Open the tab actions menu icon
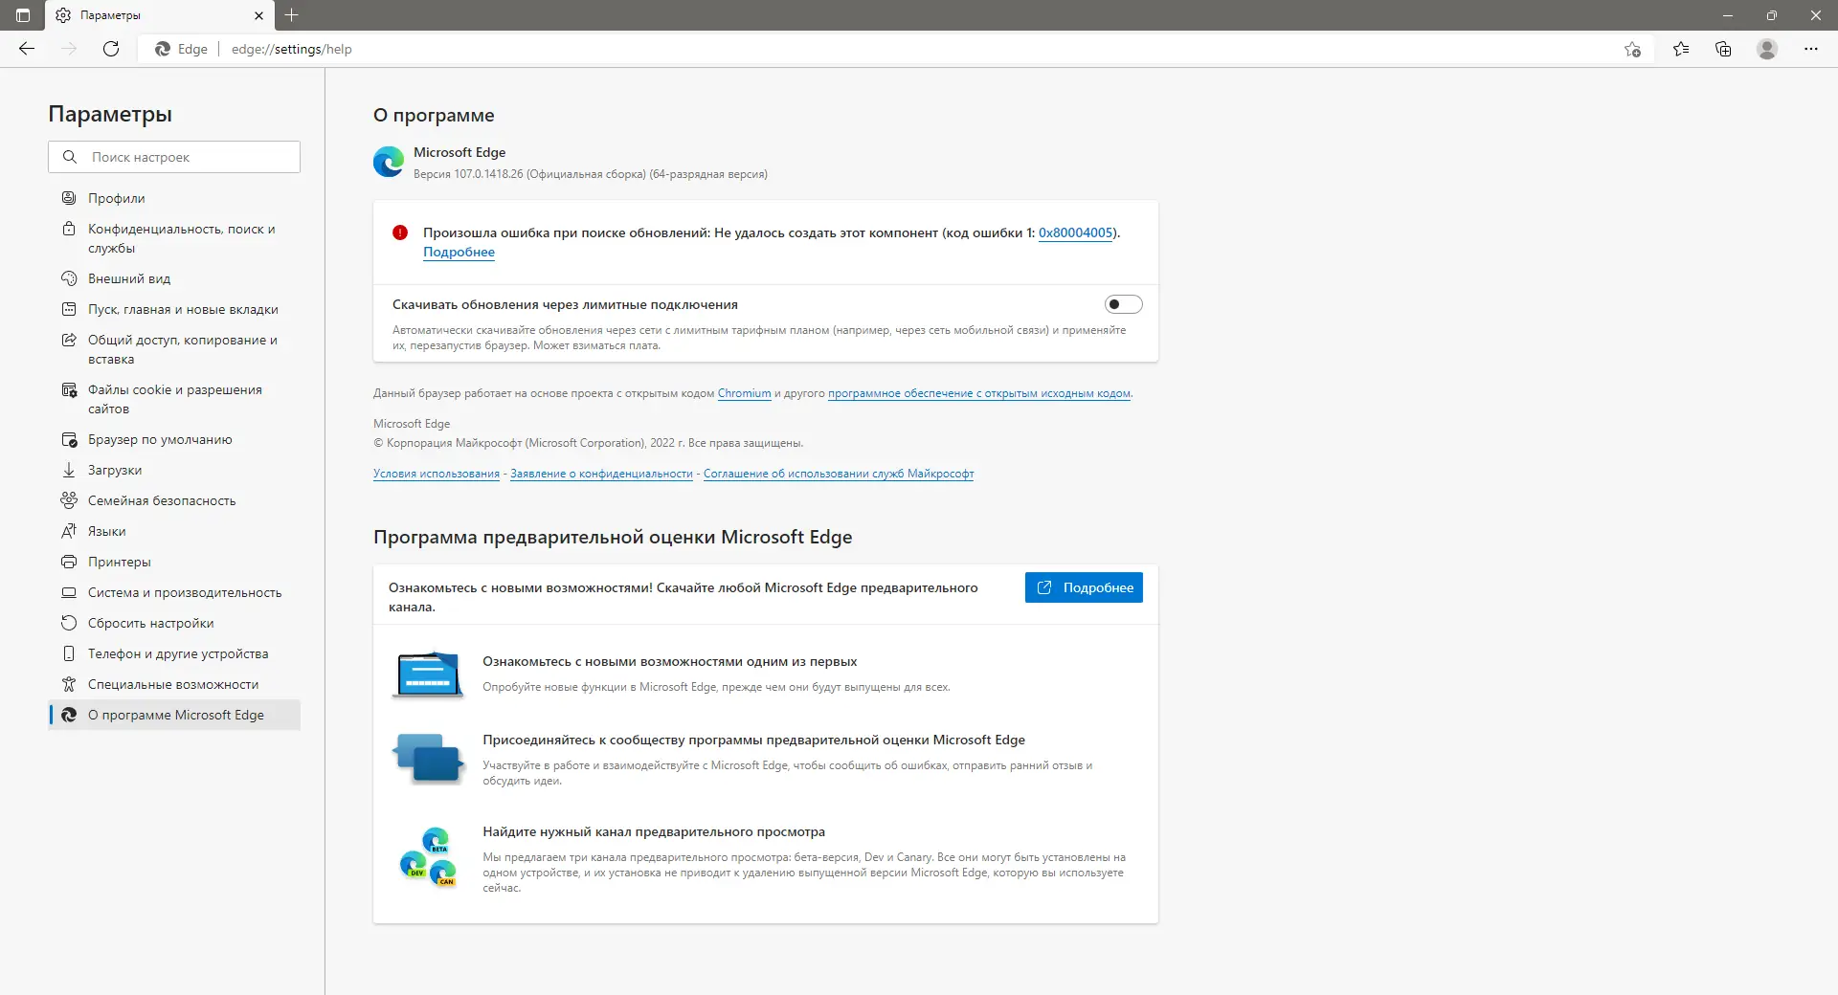The height and width of the screenshot is (995, 1838). pyautogui.click(x=23, y=15)
